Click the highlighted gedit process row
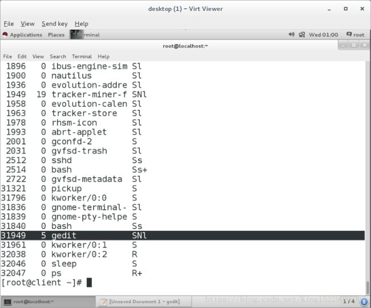This screenshot has height=308, width=371. (x=183, y=235)
